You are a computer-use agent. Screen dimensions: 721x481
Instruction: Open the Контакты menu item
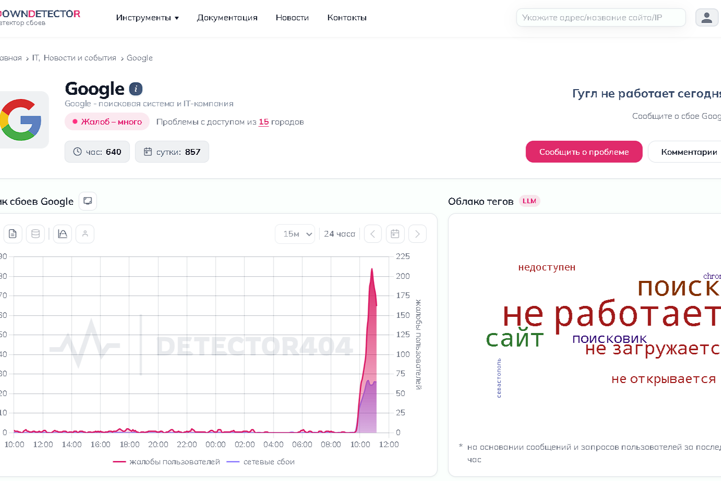347,18
